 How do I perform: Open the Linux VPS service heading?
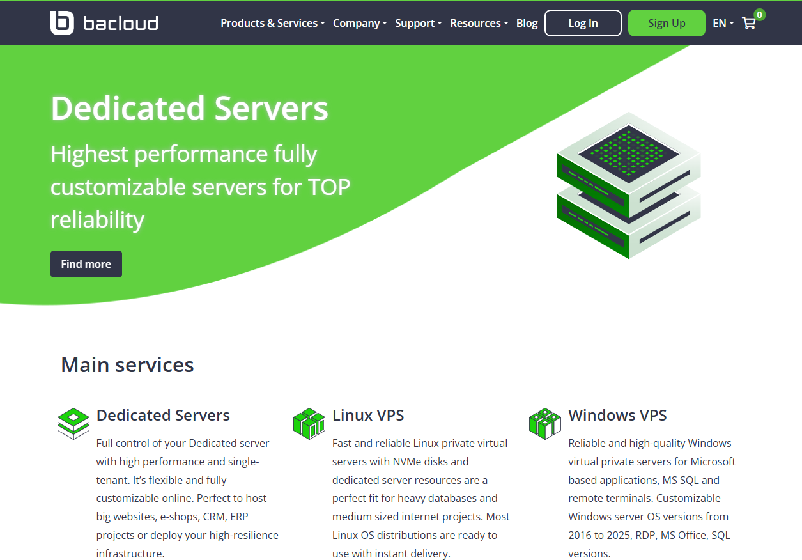(x=368, y=415)
